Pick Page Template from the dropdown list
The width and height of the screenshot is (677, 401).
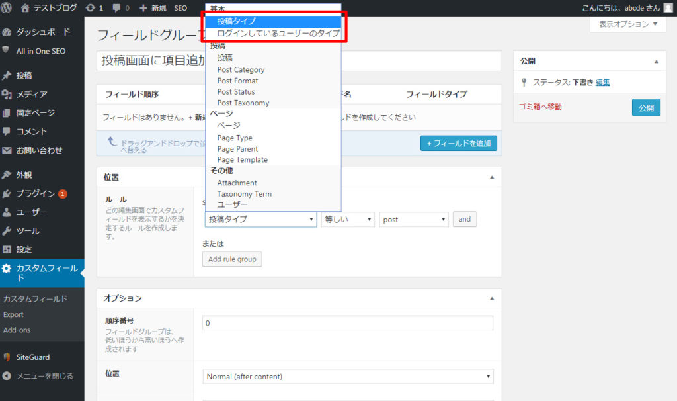pos(242,159)
